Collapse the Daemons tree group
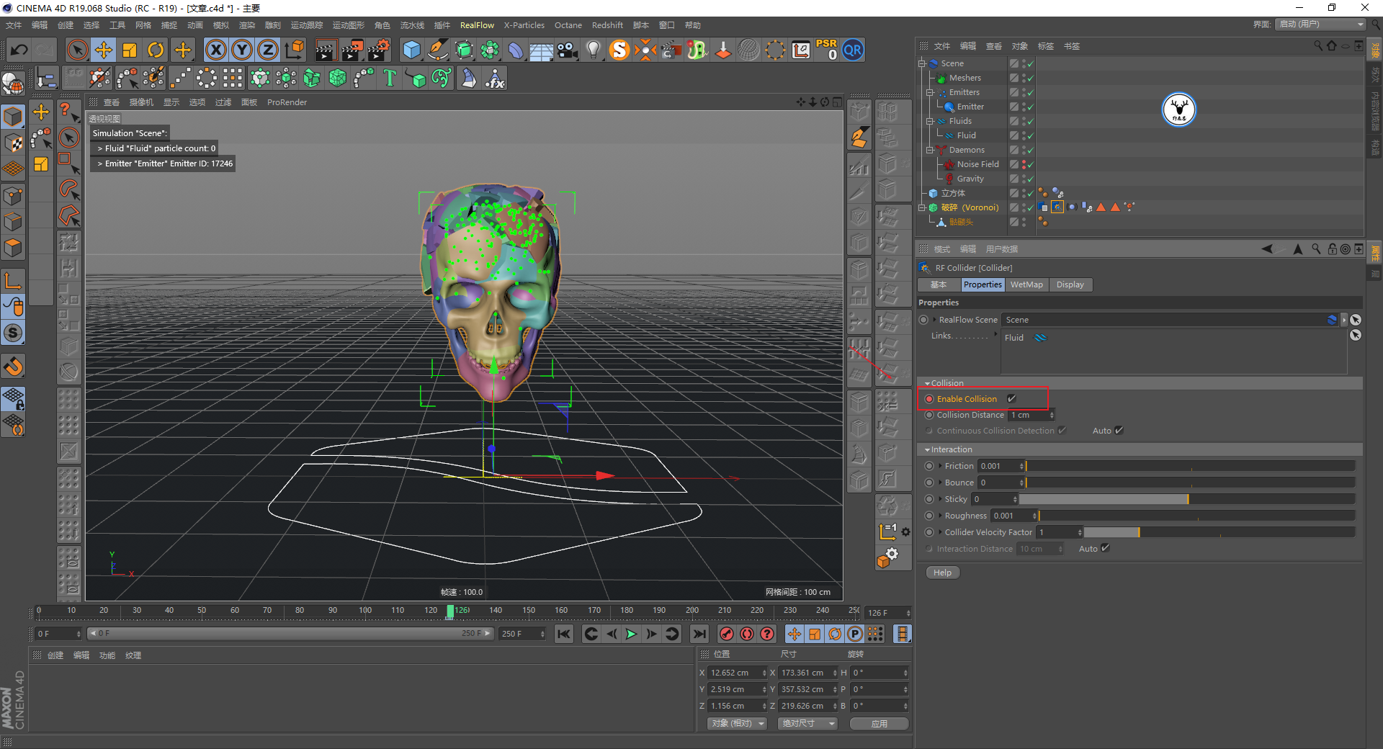The height and width of the screenshot is (749, 1383). click(x=930, y=150)
